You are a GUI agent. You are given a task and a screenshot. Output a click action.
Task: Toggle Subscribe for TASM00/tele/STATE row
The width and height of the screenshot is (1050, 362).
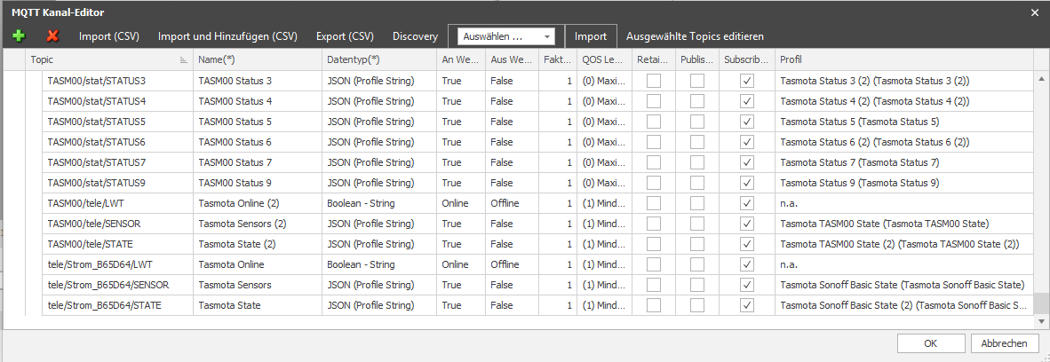[747, 244]
